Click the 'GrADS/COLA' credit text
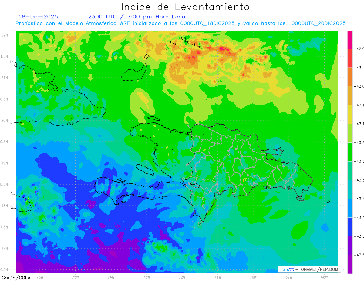The width and height of the screenshot is (364, 281). (16, 278)
